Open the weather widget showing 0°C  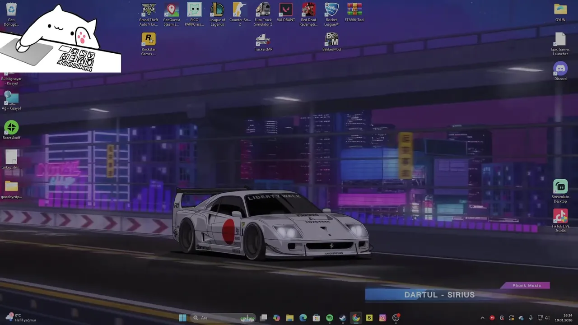coord(20,318)
